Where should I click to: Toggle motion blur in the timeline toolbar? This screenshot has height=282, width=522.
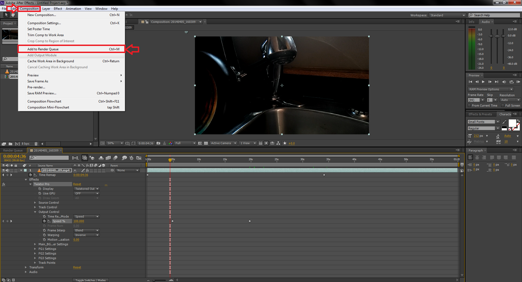click(115, 158)
